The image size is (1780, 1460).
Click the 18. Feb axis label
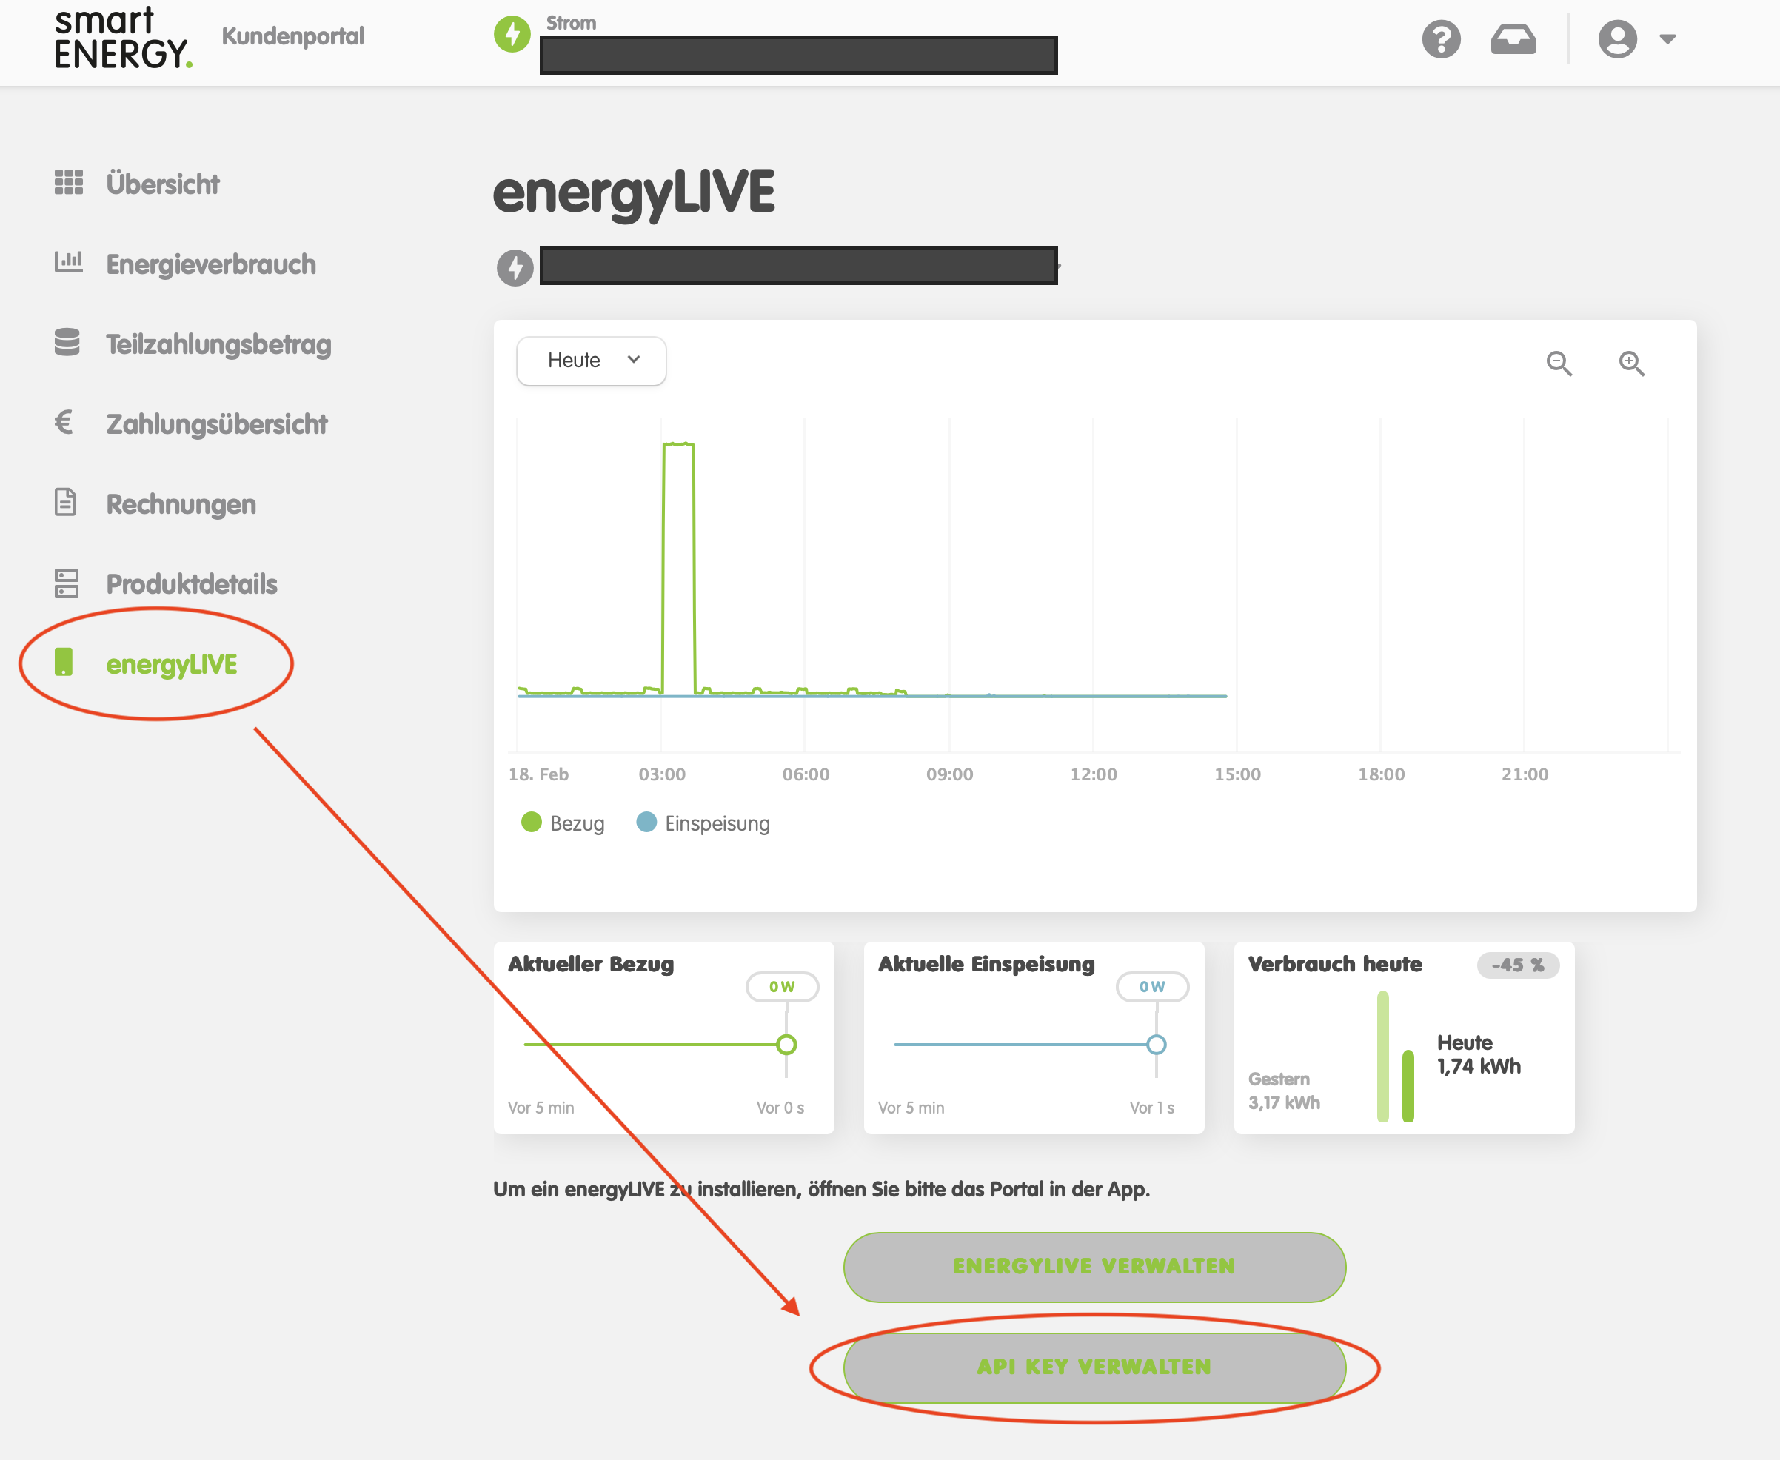538,774
